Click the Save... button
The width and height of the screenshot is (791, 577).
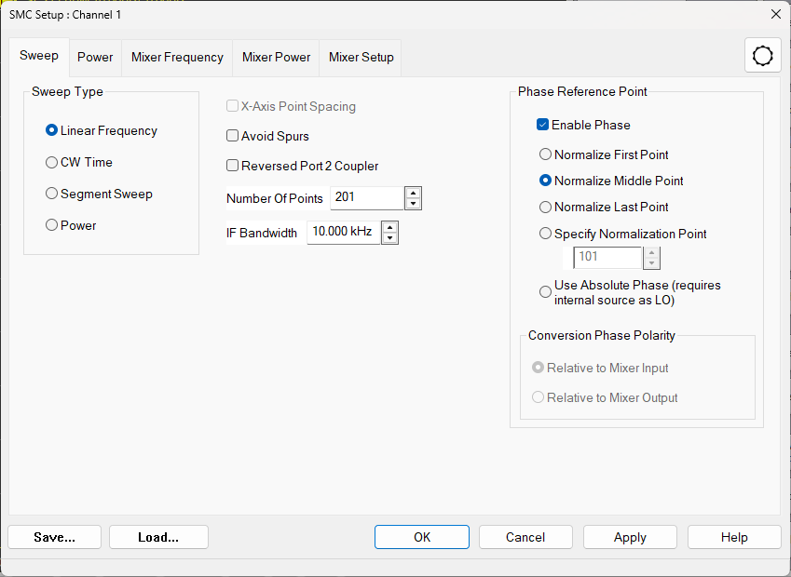[54, 537]
